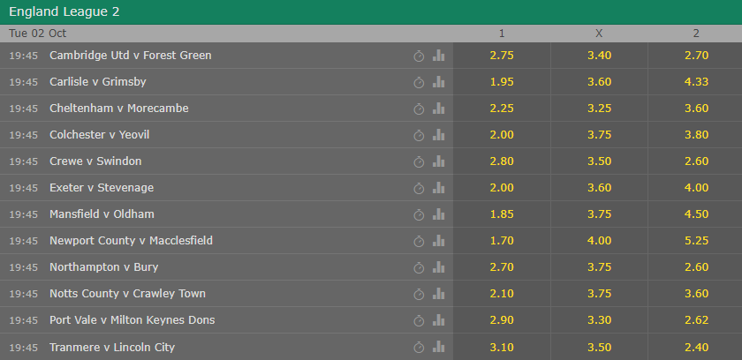Click stopwatch icon for Carlisle v Grimsby

tap(419, 82)
